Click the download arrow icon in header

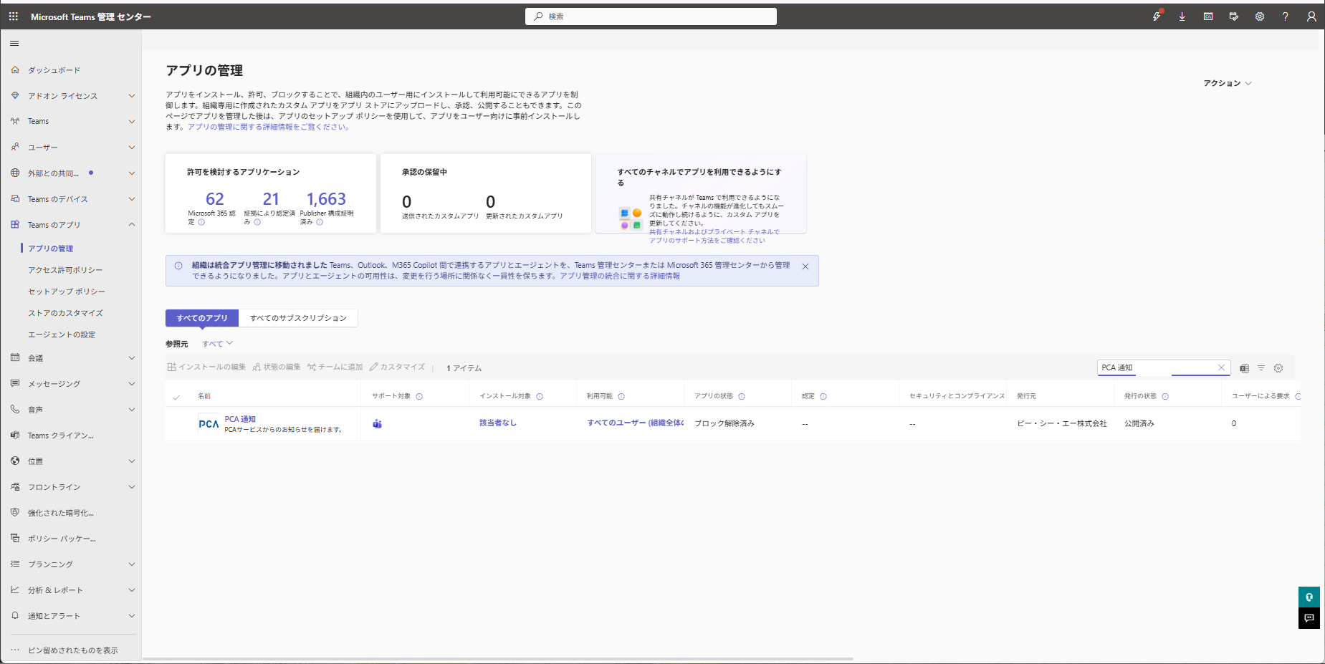[1182, 16]
